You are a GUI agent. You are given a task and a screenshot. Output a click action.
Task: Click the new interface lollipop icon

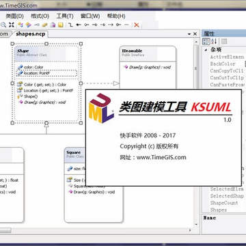point(36,25)
